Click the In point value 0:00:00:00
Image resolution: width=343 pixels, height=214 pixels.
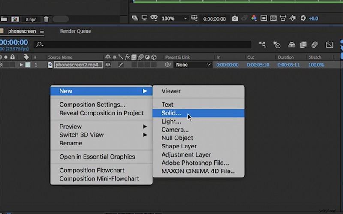point(227,65)
